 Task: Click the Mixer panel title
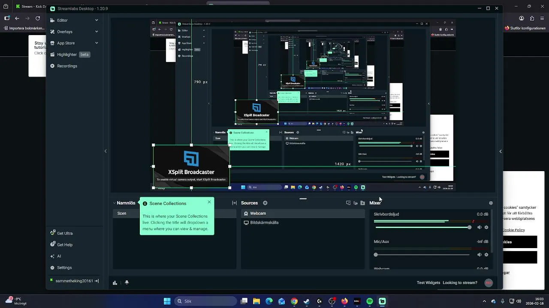pos(375,203)
